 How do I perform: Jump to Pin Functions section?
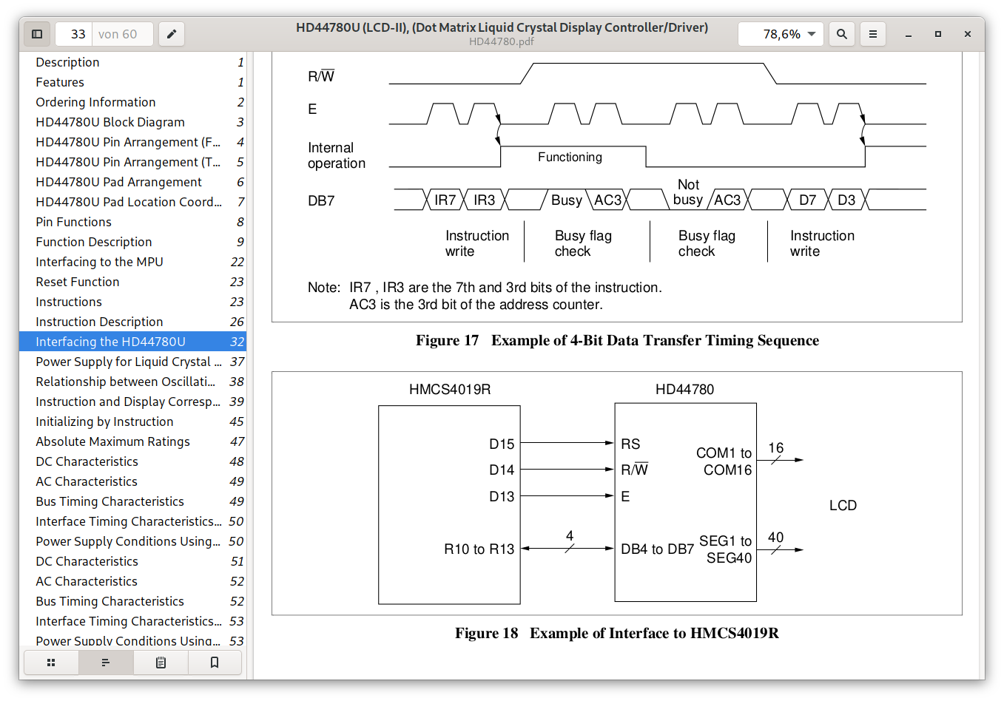coord(132,222)
